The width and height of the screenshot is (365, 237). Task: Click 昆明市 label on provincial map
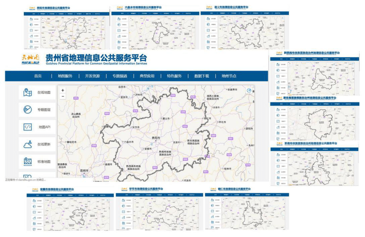84,171
